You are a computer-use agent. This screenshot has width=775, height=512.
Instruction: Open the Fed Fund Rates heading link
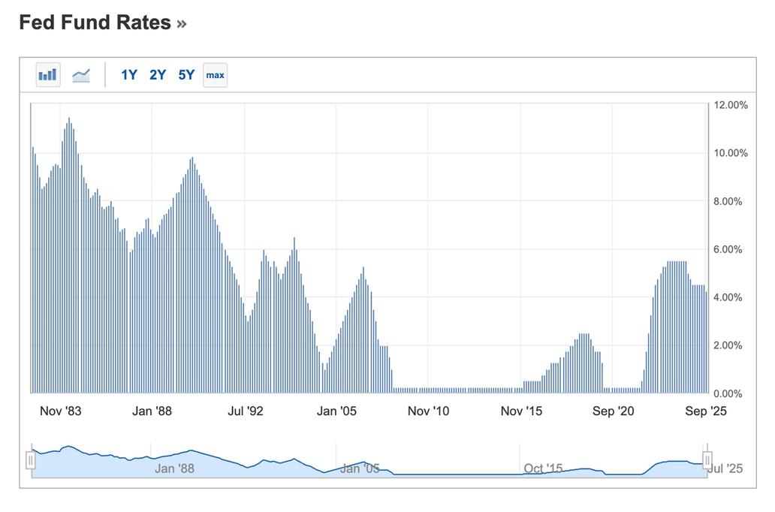coord(95,23)
